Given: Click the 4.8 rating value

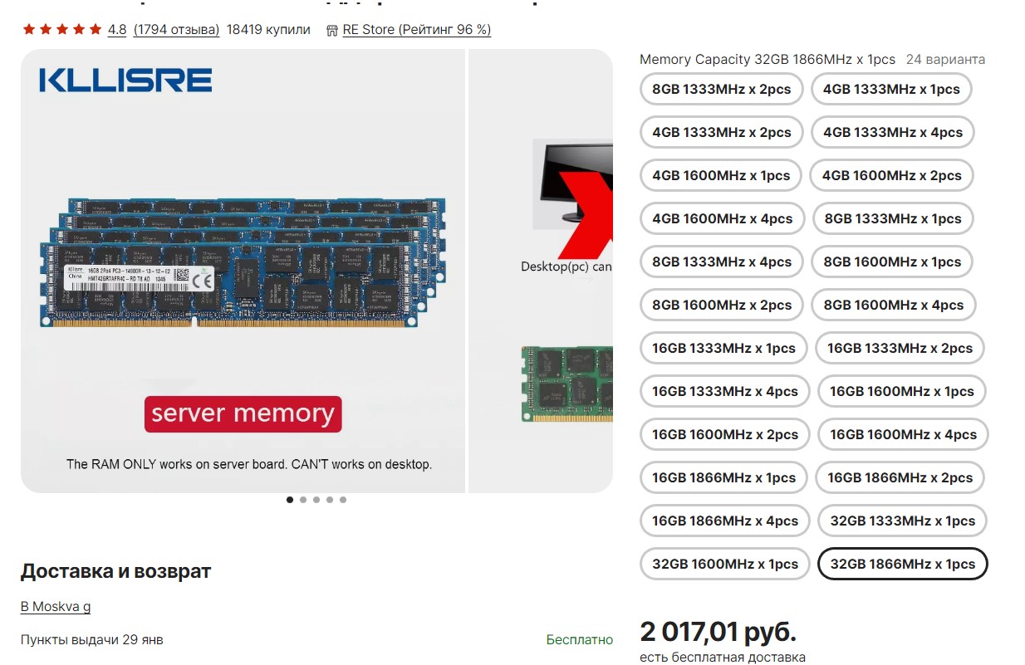Looking at the screenshot, I should tap(117, 30).
